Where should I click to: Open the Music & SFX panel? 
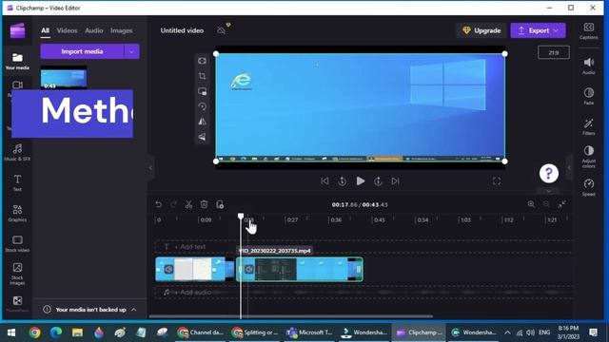[17, 152]
